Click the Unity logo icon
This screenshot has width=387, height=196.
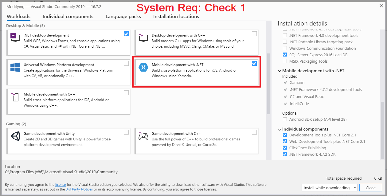[15, 136]
